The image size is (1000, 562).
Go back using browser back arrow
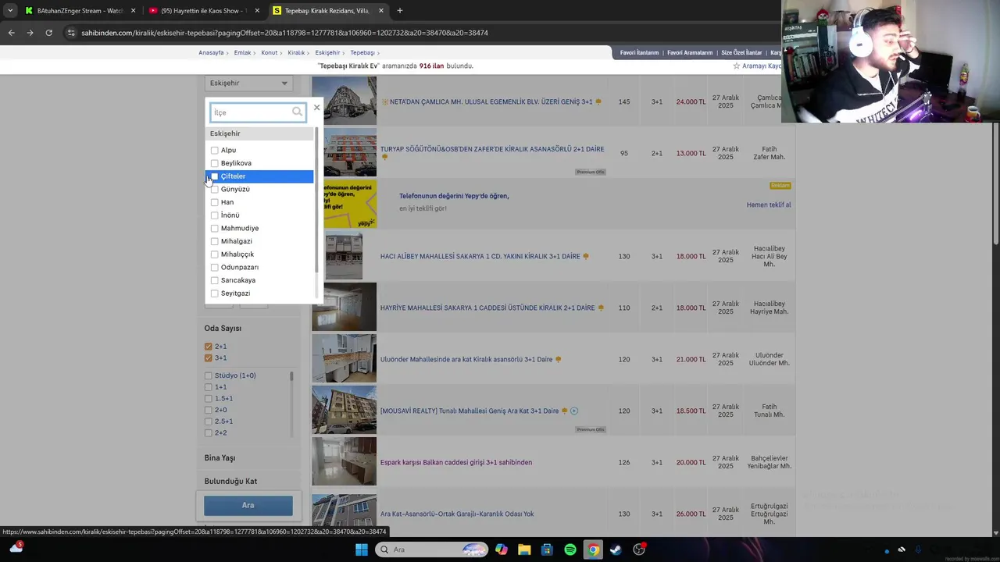[x=11, y=33]
